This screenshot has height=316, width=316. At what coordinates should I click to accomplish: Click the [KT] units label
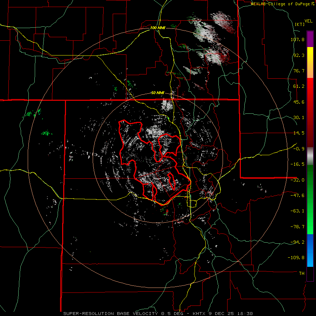[x=300, y=24]
